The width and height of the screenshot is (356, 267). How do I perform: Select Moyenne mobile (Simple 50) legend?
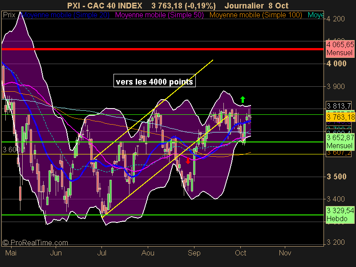[x=159, y=15]
